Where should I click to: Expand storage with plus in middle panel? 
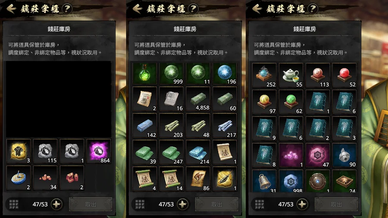pyautogui.click(x=183, y=204)
